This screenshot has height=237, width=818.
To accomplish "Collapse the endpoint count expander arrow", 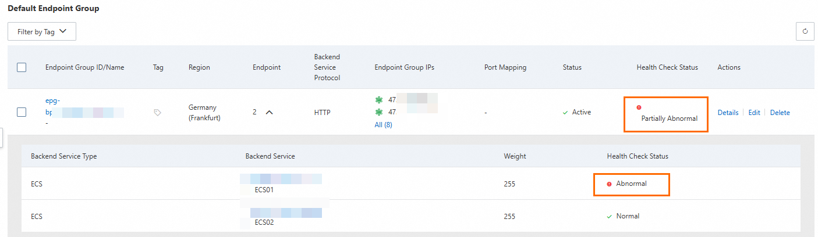I will 269,113.
